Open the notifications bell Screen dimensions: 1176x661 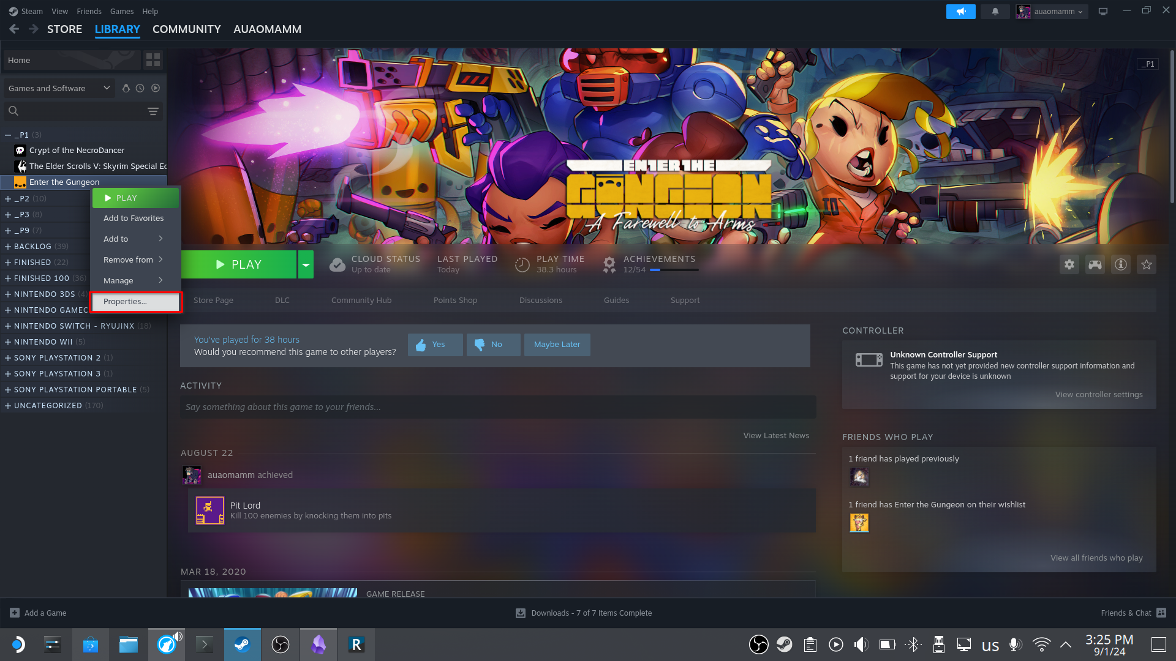pyautogui.click(x=995, y=12)
